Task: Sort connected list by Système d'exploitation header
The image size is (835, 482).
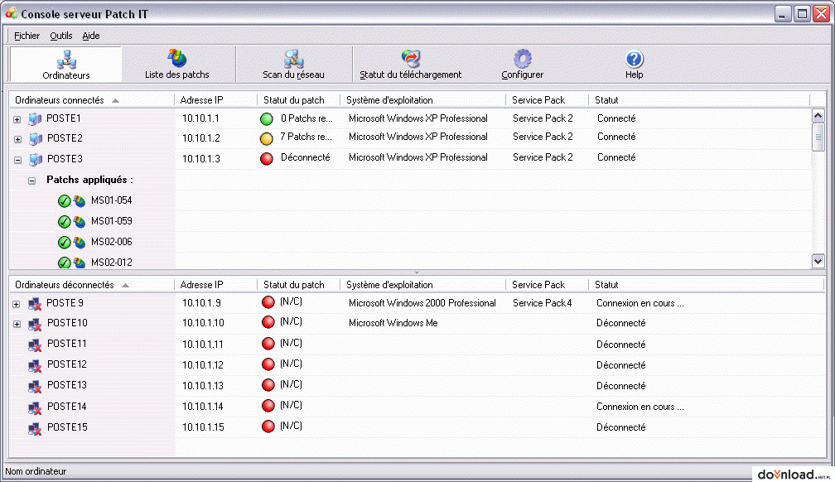Action: (x=422, y=100)
